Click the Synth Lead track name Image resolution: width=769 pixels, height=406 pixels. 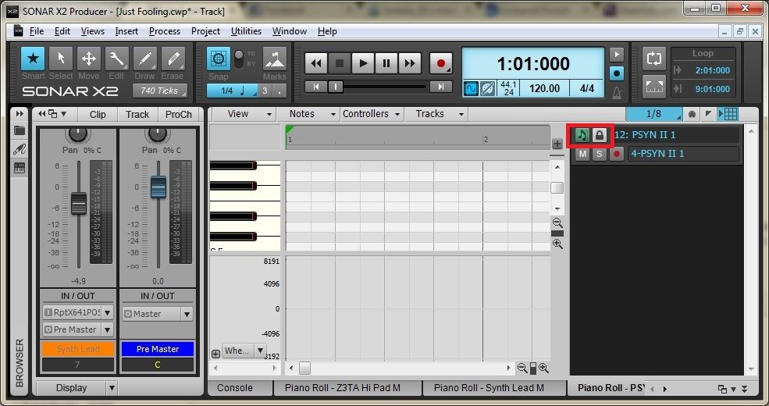[x=78, y=349]
